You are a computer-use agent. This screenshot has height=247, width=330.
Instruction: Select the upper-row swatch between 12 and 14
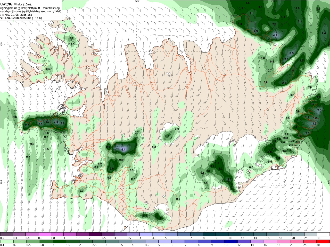pos(247,234)
